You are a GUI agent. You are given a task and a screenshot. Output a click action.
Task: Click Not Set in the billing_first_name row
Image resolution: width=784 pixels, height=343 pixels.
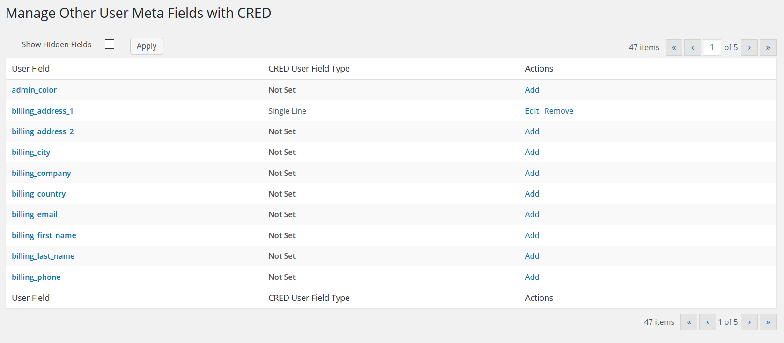pos(282,235)
